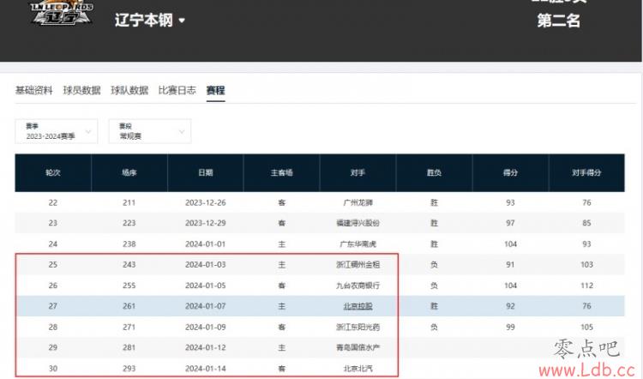
Task: Click opponent 福建浔兴股份 in round 23
Action: click(x=358, y=223)
